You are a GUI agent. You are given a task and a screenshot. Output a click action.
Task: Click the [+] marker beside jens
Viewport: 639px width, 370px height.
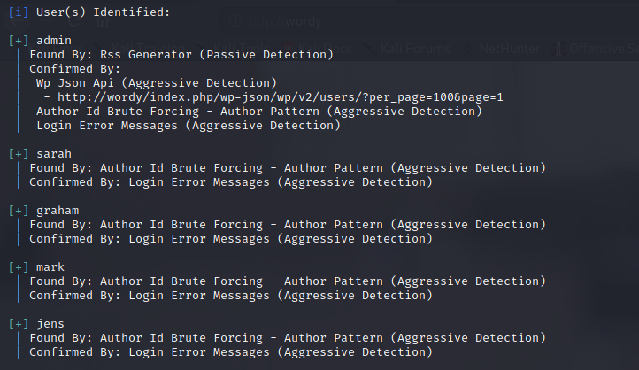(19, 324)
